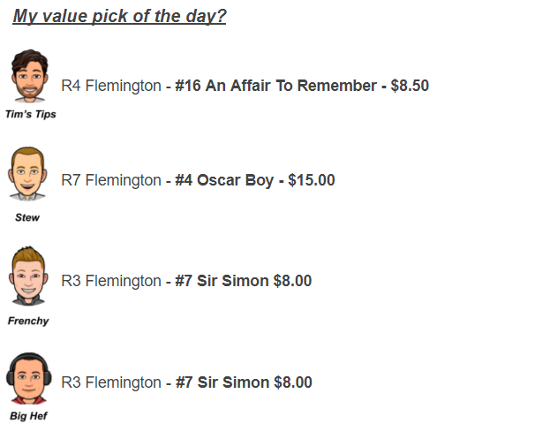The image size is (535, 439).
Task: Click the 'Frenchy' name caption
Action: pos(28,321)
